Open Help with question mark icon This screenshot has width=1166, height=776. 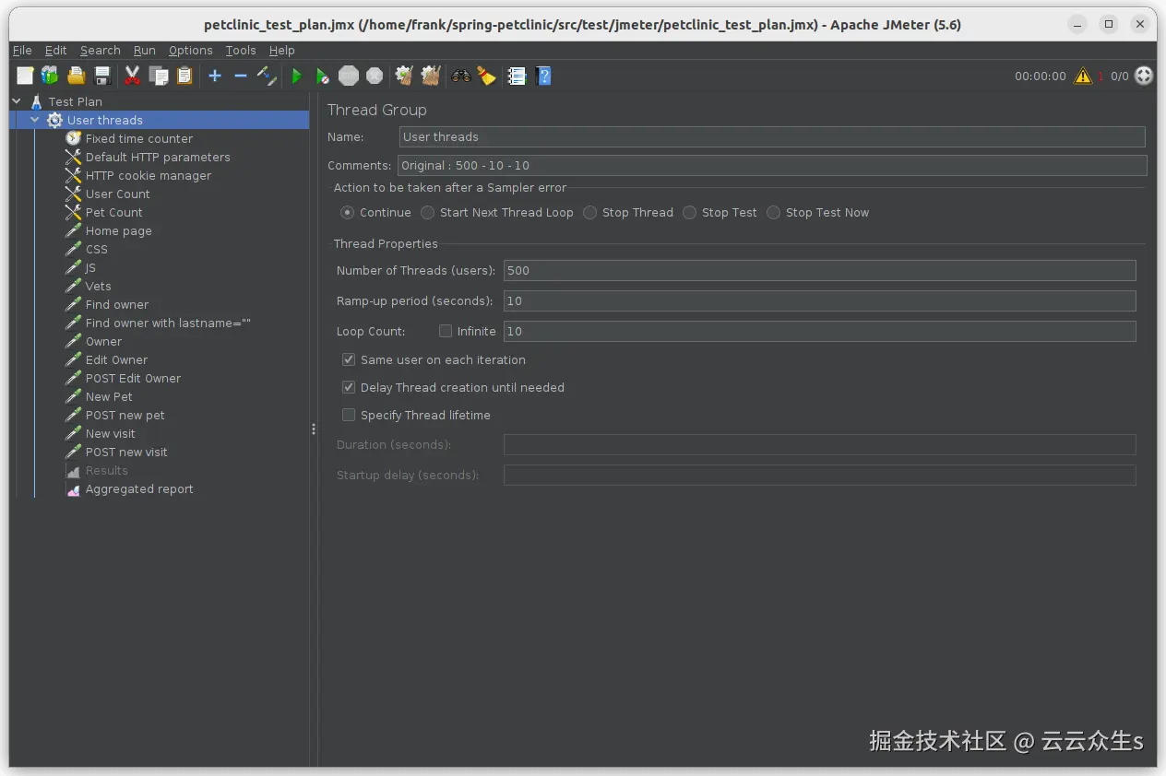coord(543,76)
